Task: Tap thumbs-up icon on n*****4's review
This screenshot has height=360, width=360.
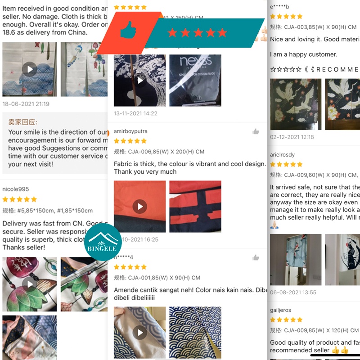Action: [256, 257]
